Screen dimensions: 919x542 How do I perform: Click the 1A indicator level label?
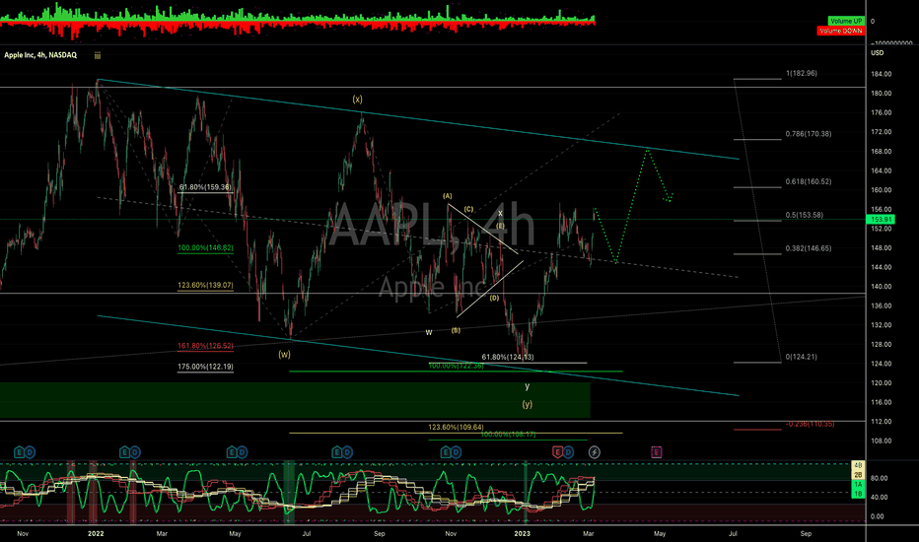tap(858, 485)
